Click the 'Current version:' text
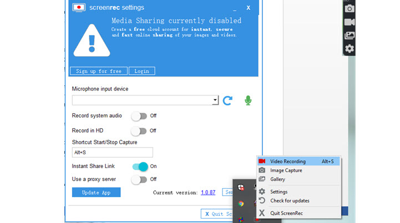 coord(175,192)
